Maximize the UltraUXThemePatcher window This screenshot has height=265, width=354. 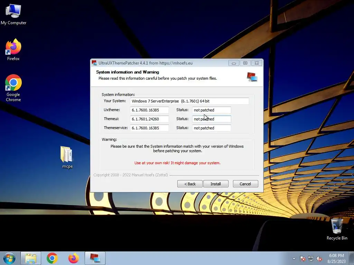(x=245, y=63)
